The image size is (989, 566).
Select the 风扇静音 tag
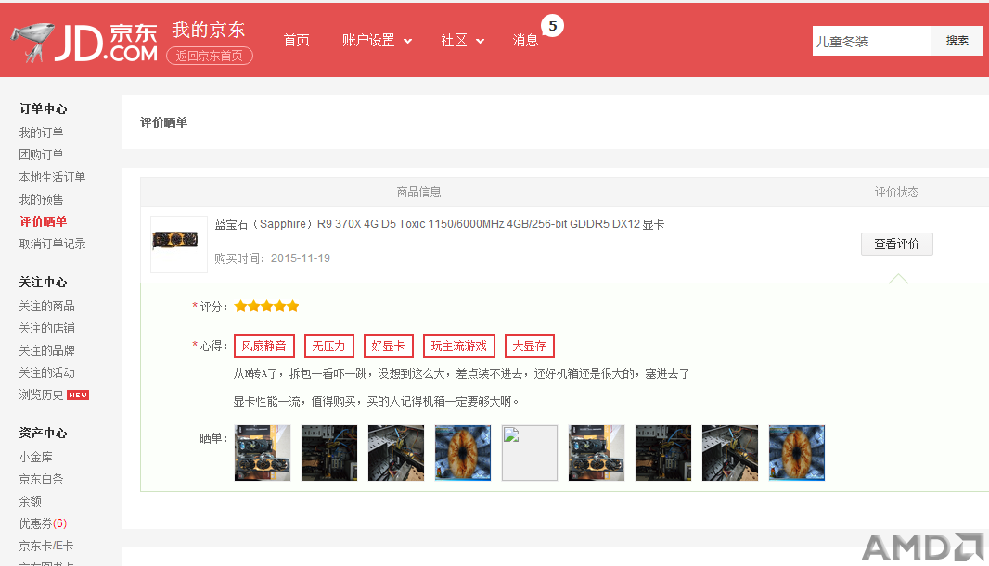(263, 346)
